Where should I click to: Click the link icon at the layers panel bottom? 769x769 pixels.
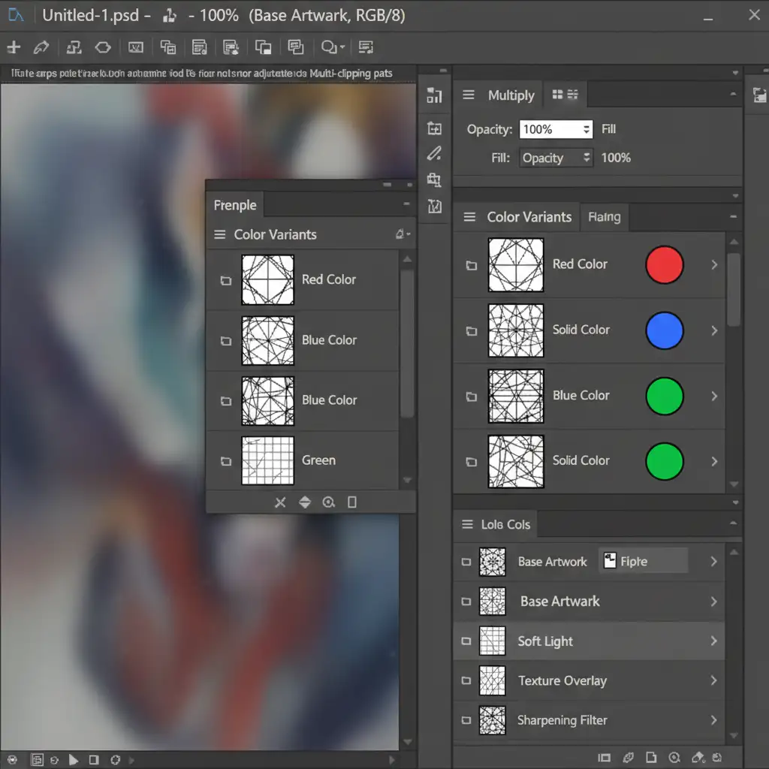(x=628, y=758)
